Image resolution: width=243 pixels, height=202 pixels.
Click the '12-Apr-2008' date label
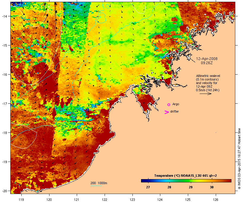tap(207, 59)
